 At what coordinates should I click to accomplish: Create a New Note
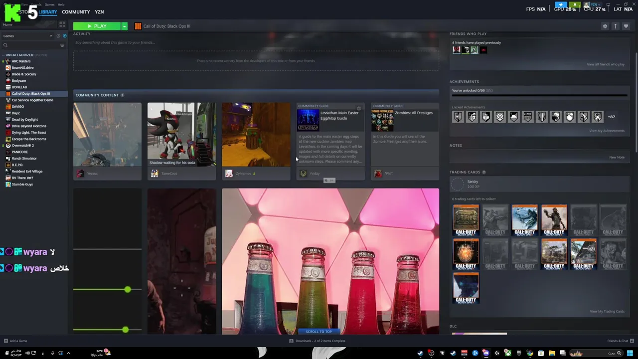coord(617,157)
